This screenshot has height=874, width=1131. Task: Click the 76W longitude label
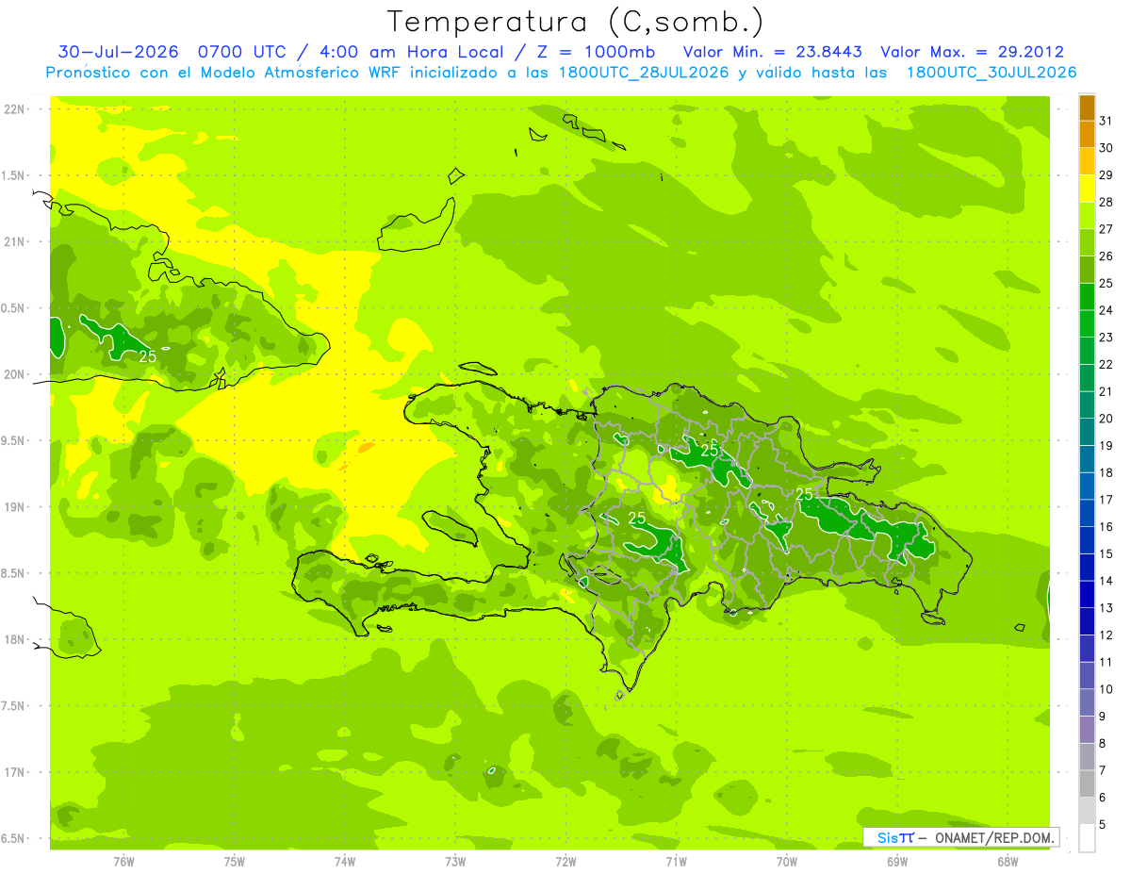pyautogui.click(x=123, y=862)
